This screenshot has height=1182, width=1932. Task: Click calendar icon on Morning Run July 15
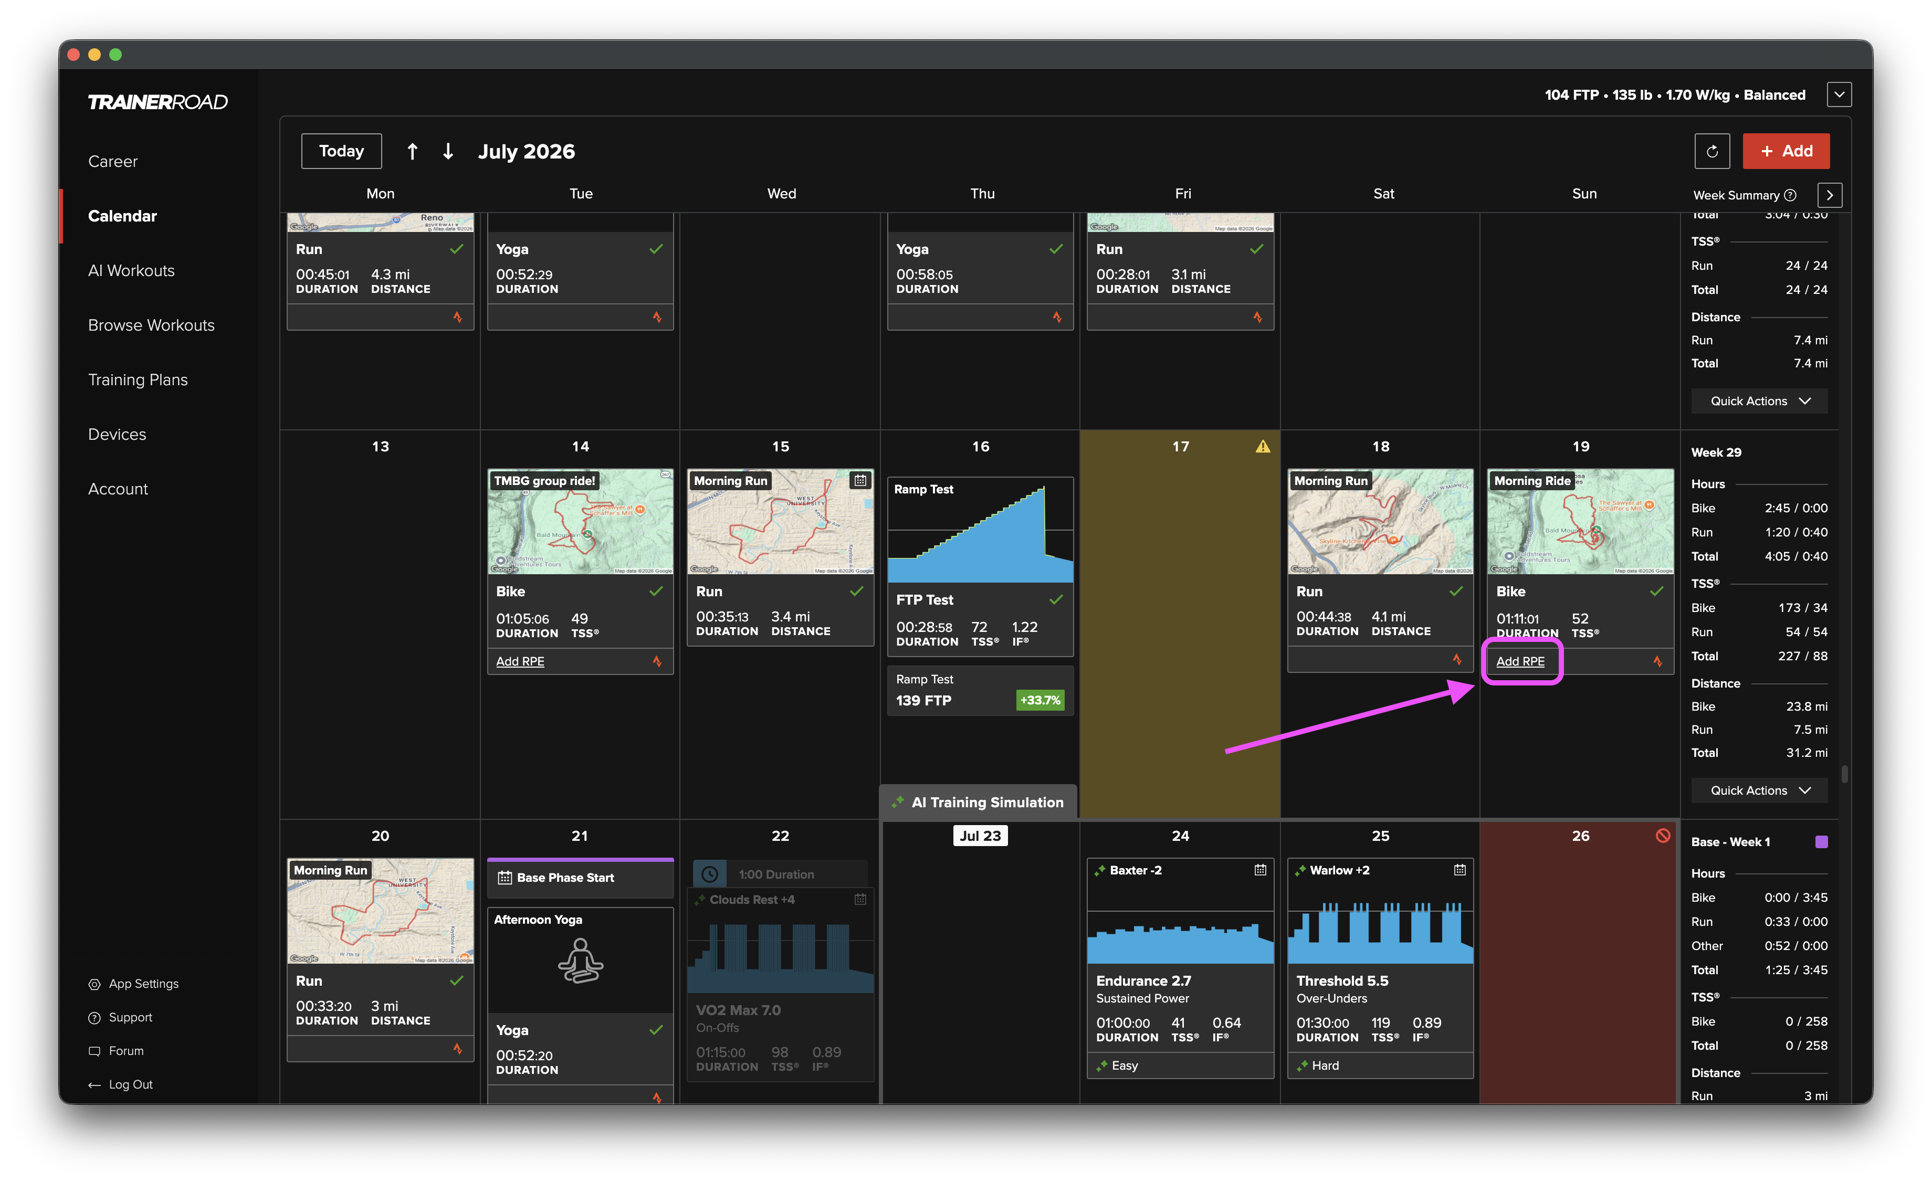coord(860,480)
